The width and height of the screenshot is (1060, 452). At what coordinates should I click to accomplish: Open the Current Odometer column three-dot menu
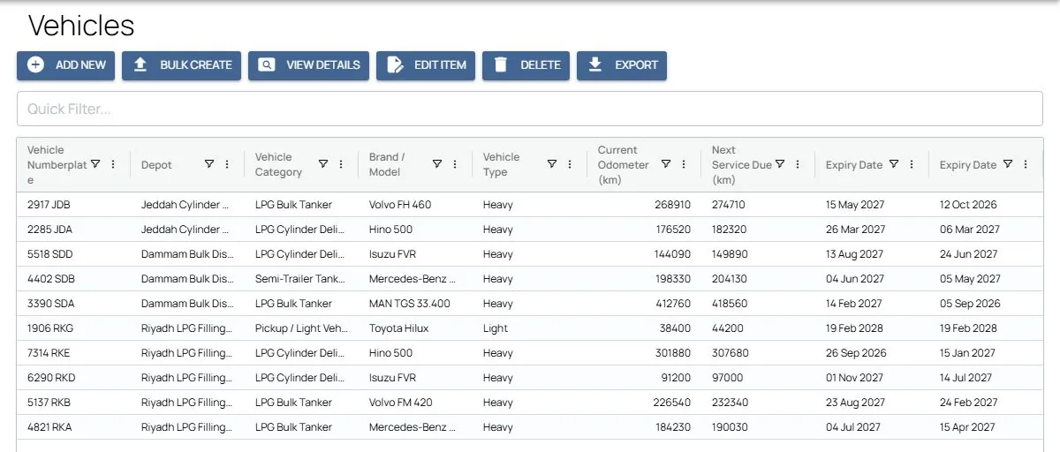tap(683, 164)
